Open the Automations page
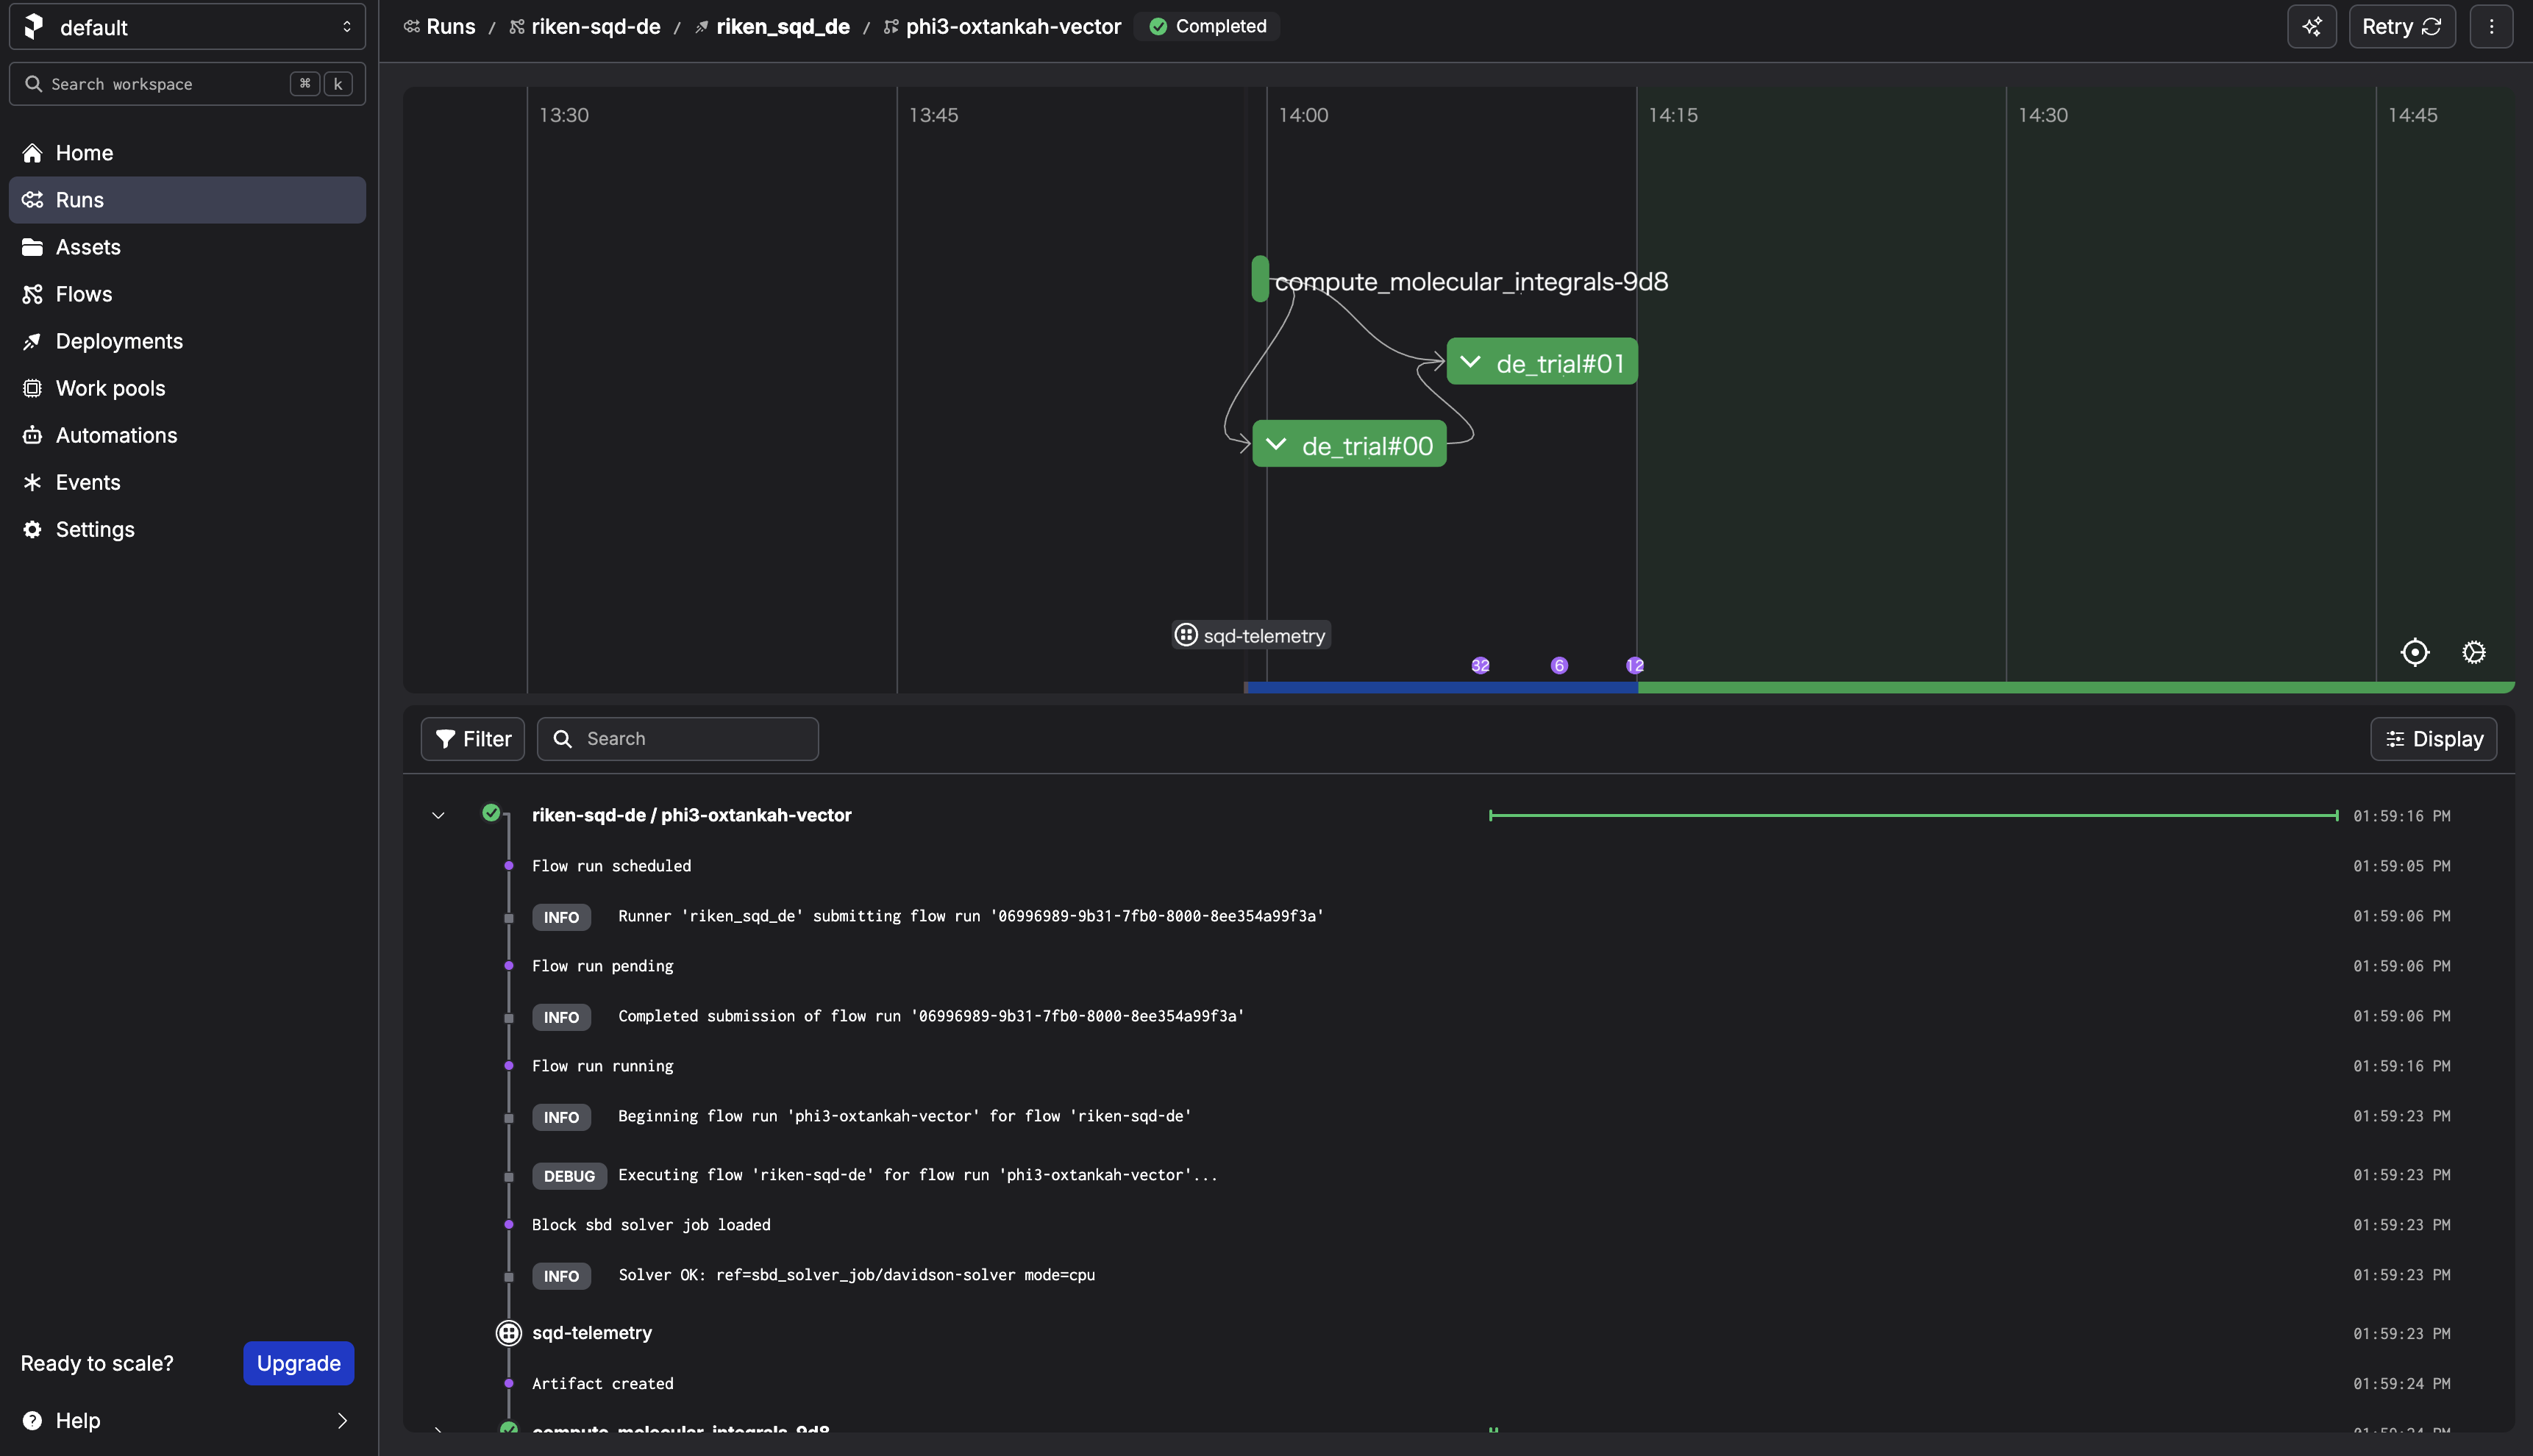 coord(116,435)
